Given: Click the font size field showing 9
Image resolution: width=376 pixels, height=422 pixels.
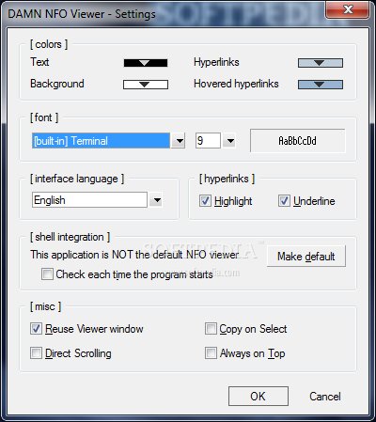Looking at the screenshot, I should click(208, 141).
